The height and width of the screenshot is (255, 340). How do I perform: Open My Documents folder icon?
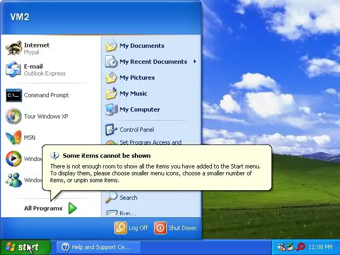pyautogui.click(x=111, y=46)
